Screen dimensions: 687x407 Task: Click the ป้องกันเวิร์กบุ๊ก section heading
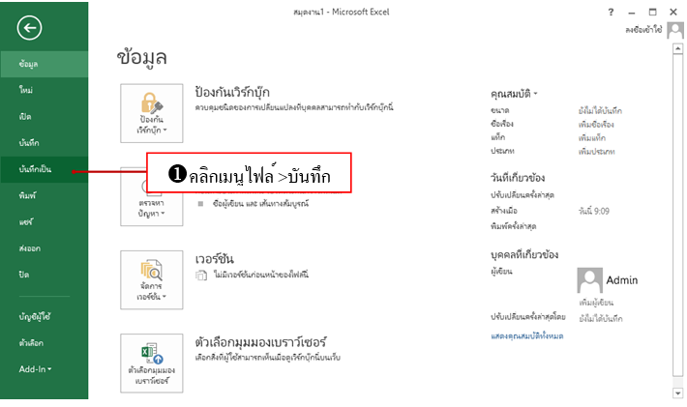coord(232,93)
